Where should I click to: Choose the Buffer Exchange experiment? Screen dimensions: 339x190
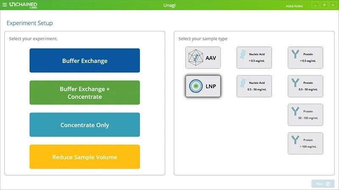pyautogui.click(x=85, y=61)
